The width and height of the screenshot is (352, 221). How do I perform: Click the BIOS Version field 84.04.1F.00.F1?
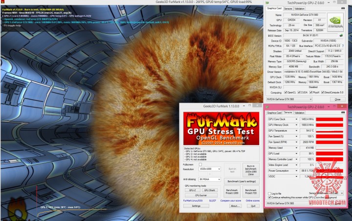coord(310,36)
